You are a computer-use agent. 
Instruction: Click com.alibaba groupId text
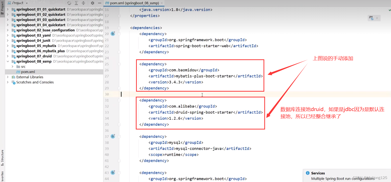pyautogui.click(x=181, y=106)
